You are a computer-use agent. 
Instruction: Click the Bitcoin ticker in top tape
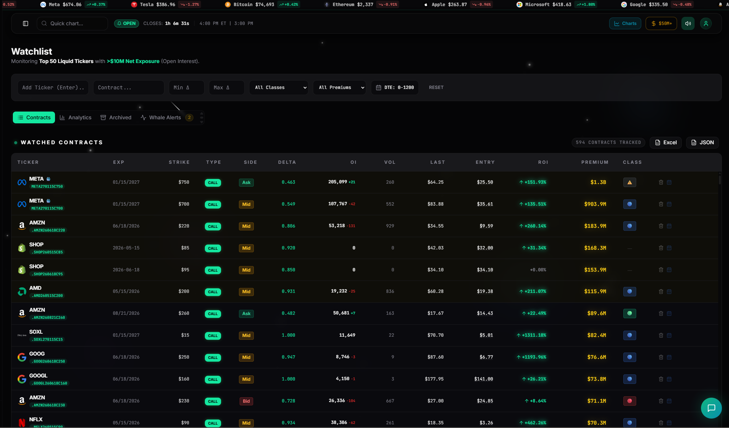262,4
